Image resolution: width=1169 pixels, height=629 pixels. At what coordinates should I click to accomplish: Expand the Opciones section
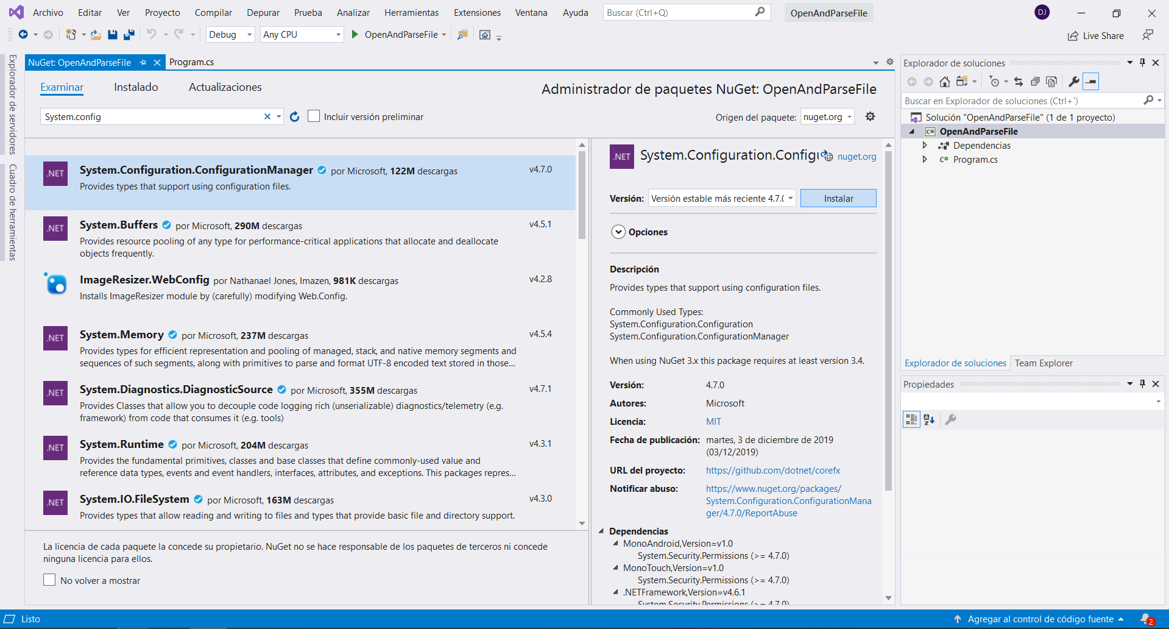click(618, 232)
